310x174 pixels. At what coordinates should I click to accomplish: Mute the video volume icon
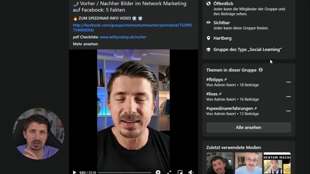coord(191,172)
